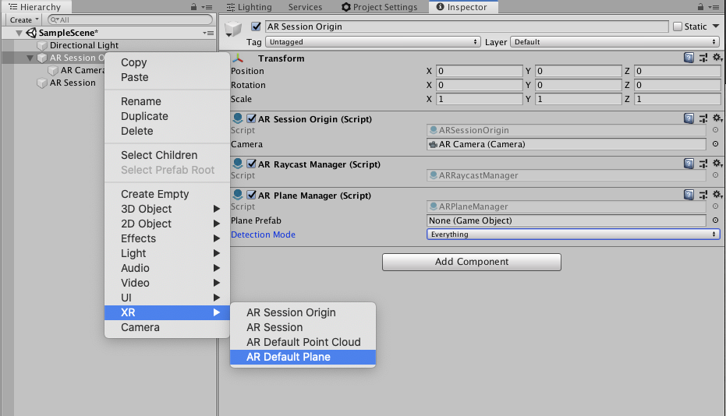Expand the 3D Object submenu
The height and width of the screenshot is (416, 726).
tap(167, 209)
